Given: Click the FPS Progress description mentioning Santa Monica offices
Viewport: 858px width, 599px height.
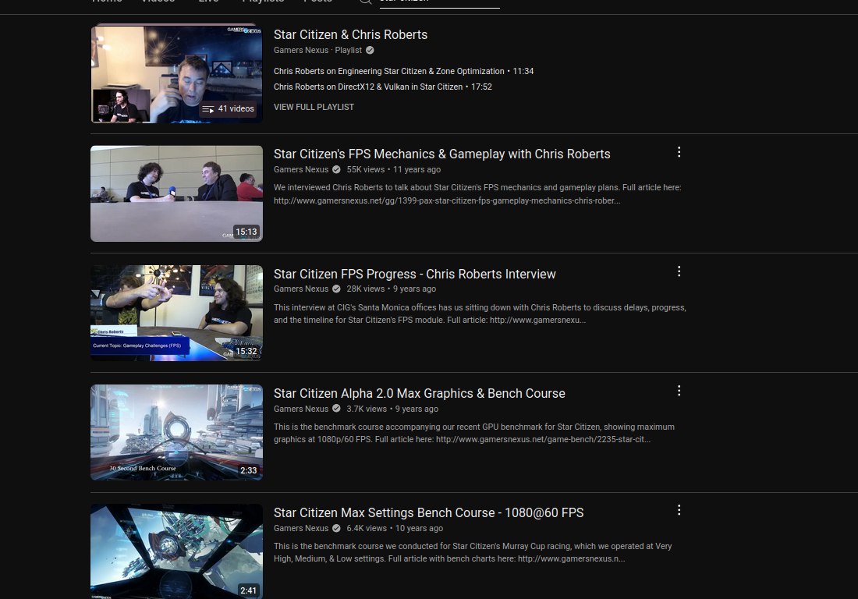Looking at the screenshot, I should [480, 314].
